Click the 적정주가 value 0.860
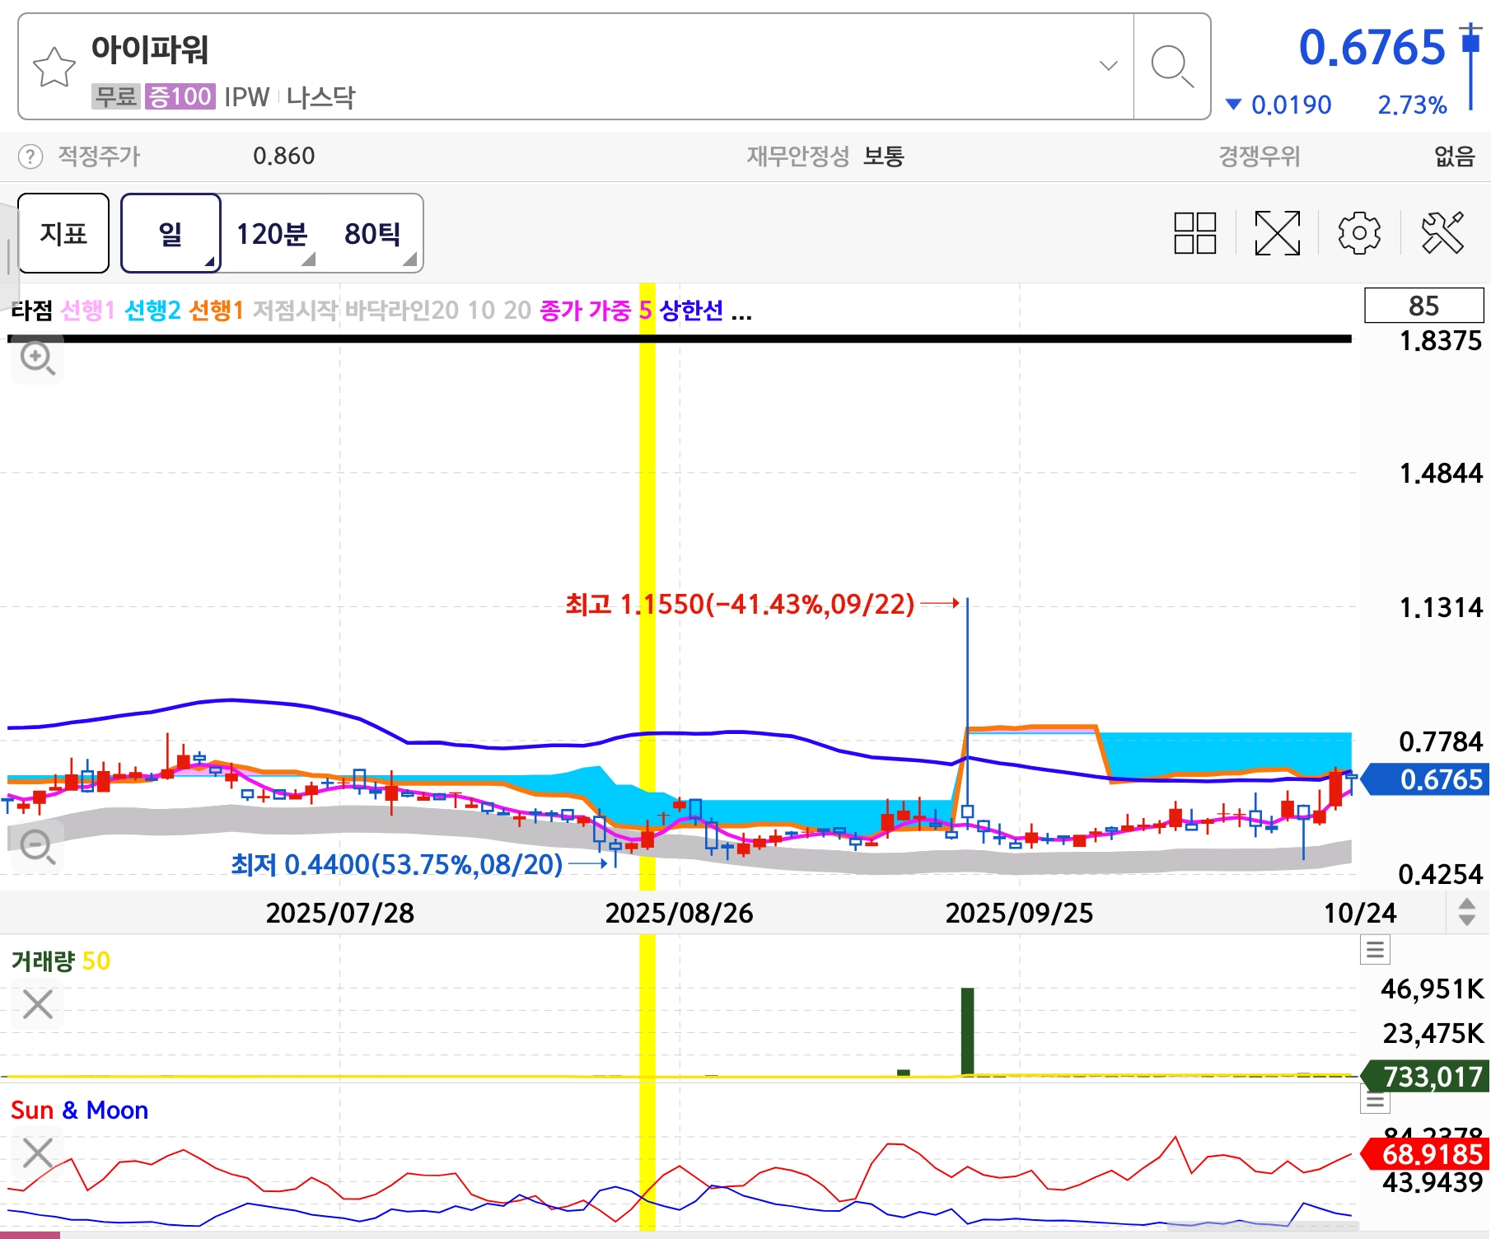The height and width of the screenshot is (1239, 1491). 283,157
